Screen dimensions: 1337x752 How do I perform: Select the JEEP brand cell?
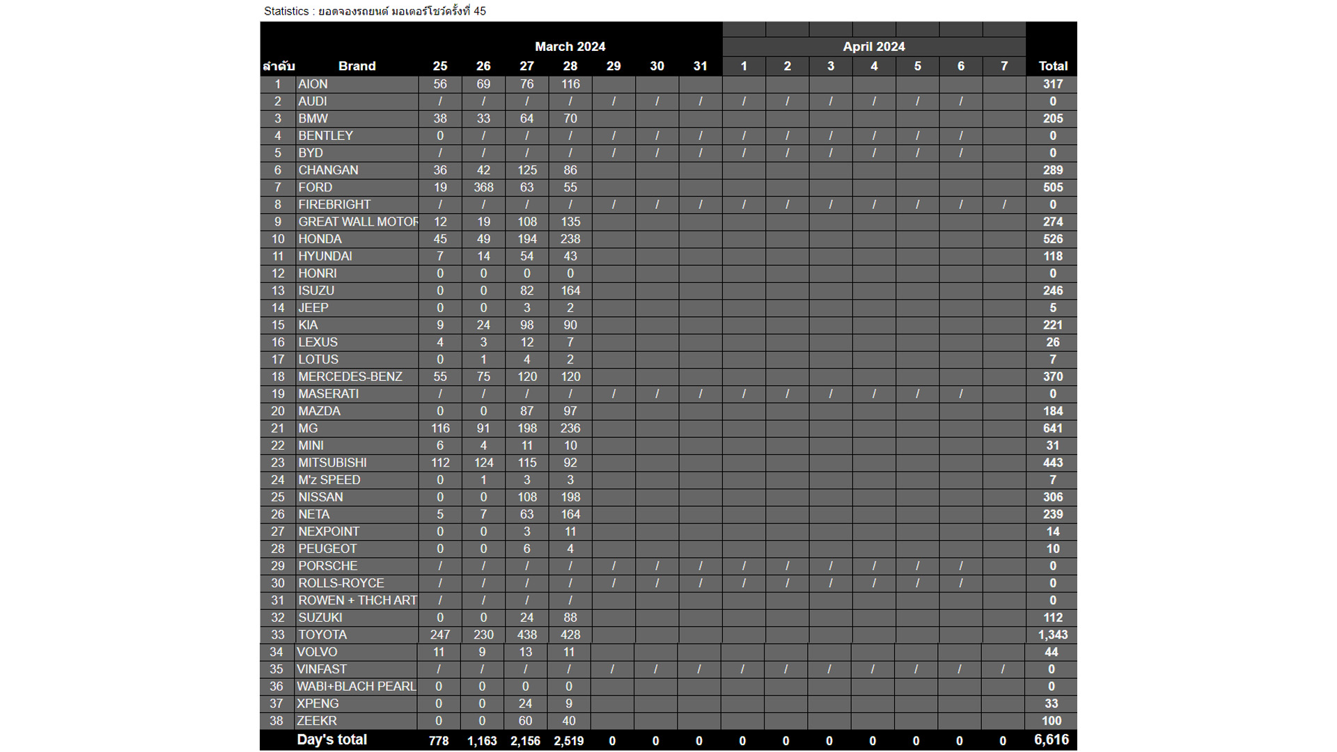[357, 308]
